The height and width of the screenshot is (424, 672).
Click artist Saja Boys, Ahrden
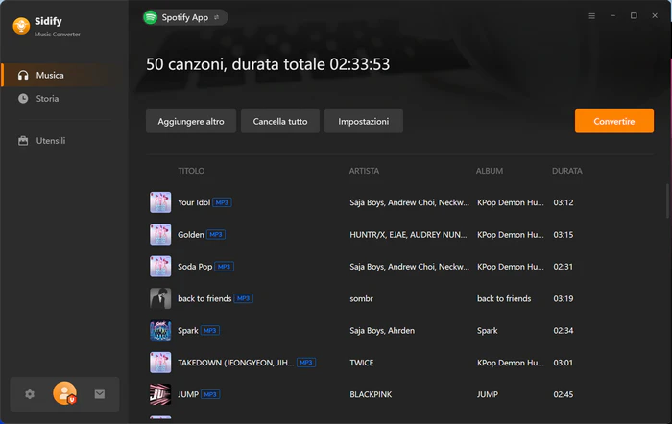point(382,331)
